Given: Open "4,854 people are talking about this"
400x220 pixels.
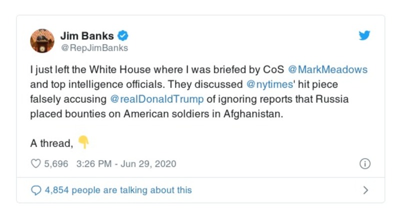Looking at the screenshot, I should (118, 190).
